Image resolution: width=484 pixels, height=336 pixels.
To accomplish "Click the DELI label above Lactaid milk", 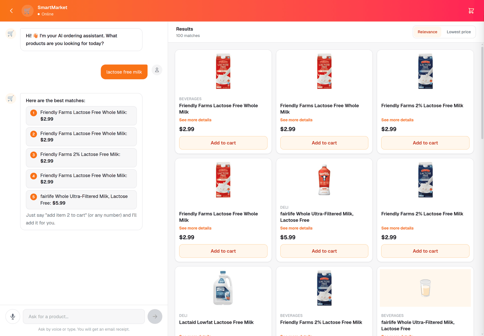I will 183,316.
